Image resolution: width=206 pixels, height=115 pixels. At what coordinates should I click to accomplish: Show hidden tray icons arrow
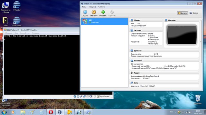click(175, 112)
